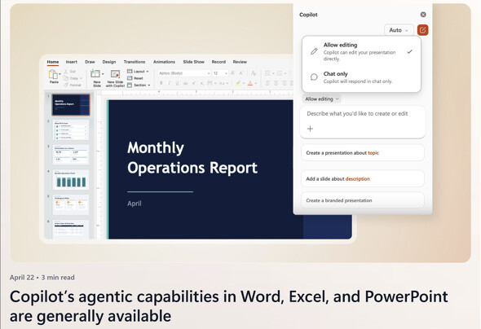Open the Record tab
Screen dimensions: 481x329
tap(218, 62)
